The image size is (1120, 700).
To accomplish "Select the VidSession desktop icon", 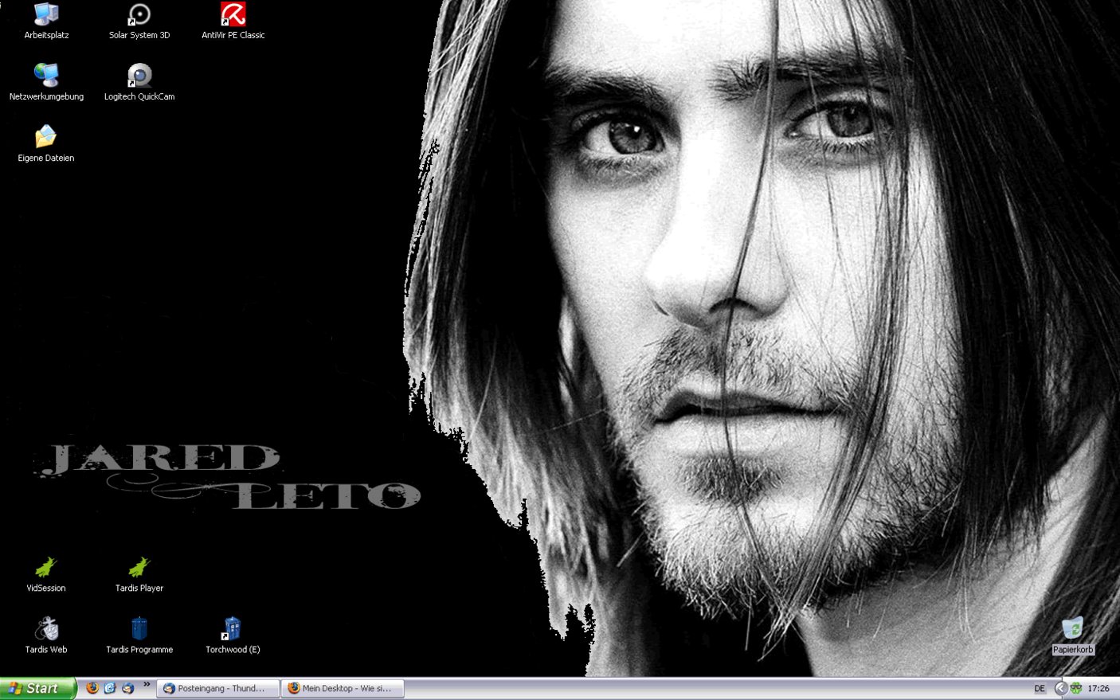I will (46, 568).
